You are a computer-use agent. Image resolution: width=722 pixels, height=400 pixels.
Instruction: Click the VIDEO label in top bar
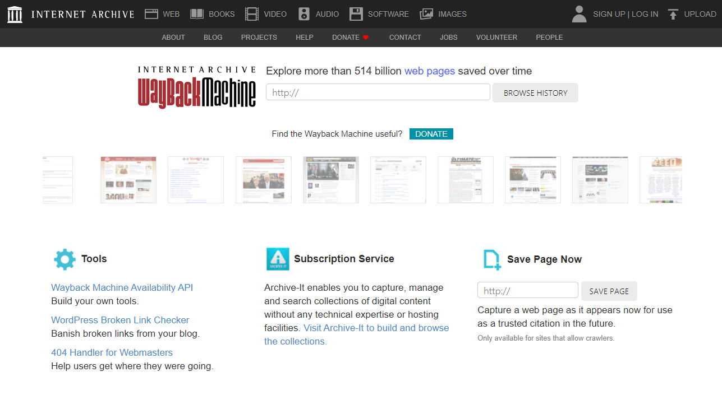coord(275,14)
